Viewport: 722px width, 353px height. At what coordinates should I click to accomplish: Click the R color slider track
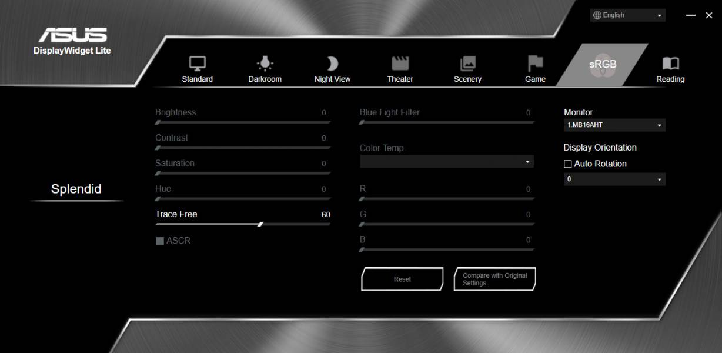(x=447, y=199)
